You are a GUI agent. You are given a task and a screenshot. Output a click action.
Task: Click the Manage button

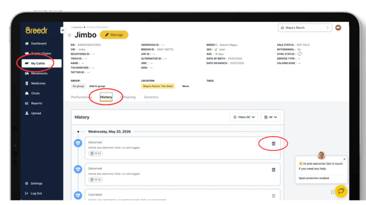tap(114, 35)
